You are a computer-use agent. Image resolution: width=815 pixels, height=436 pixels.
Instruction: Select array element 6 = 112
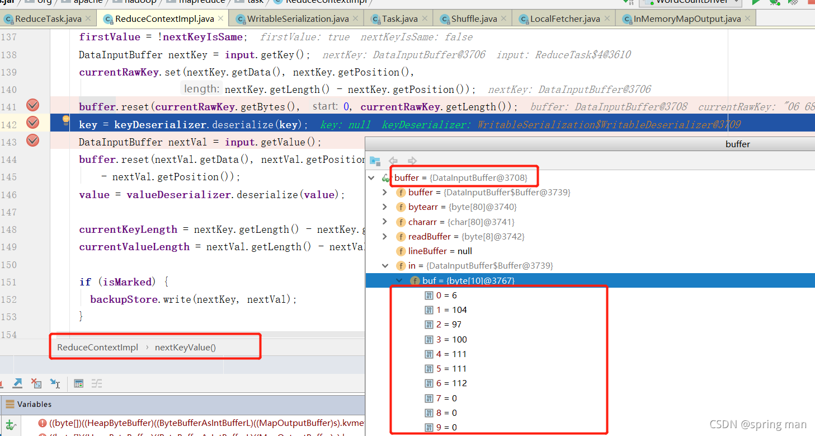tap(590, 383)
